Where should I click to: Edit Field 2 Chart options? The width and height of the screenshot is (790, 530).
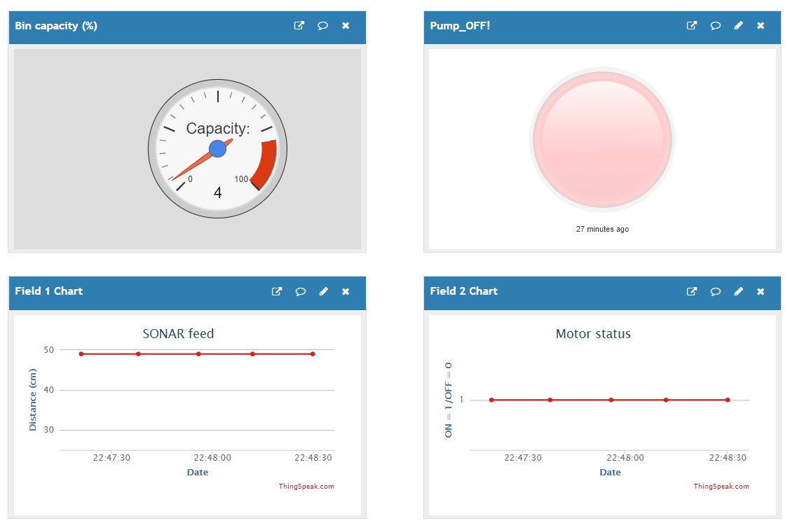pos(738,291)
